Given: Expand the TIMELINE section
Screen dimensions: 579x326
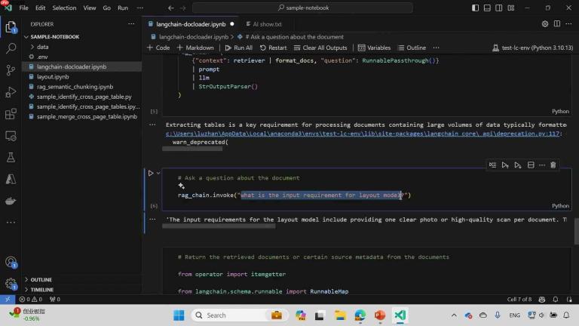Looking at the screenshot, I should (x=41, y=290).
